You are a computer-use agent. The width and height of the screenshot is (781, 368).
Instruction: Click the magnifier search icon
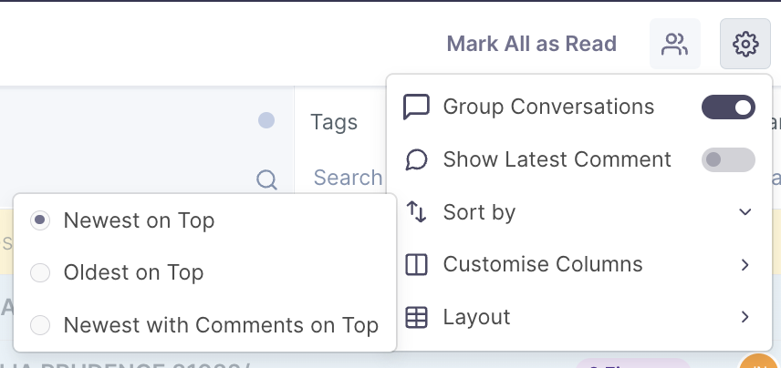pos(266,179)
